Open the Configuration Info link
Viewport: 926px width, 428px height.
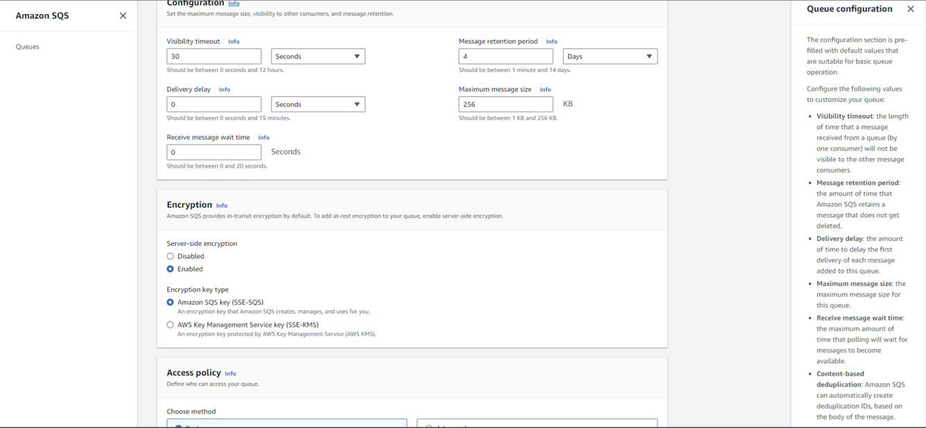click(x=234, y=3)
